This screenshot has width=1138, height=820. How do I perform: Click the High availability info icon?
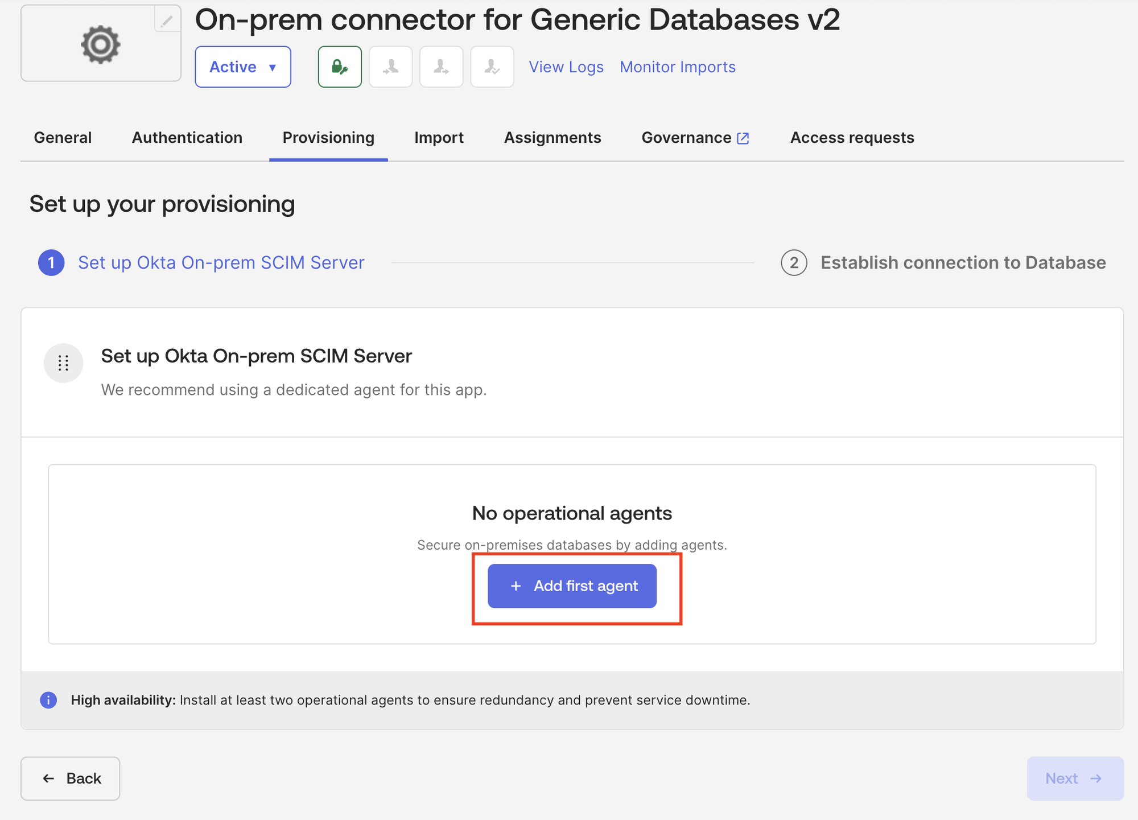point(48,700)
